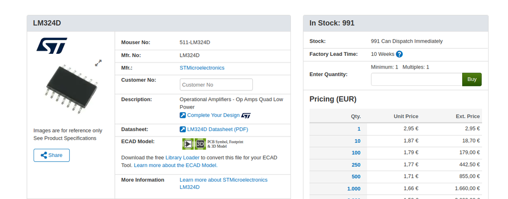Open the ECAD 3D model icon

click(x=200, y=144)
